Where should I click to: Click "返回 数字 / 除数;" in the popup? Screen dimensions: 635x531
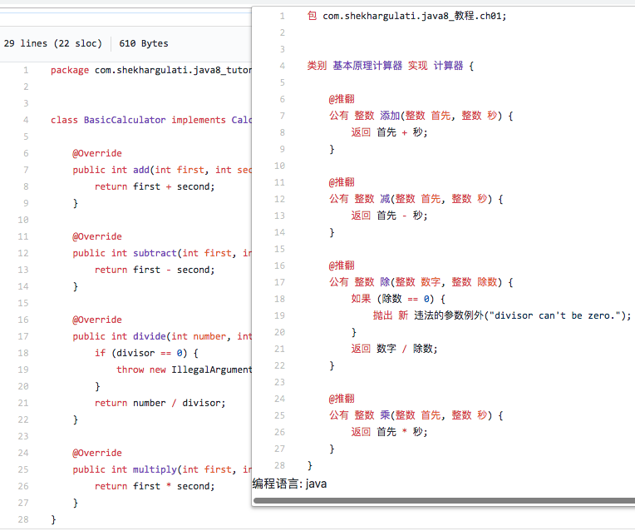pyautogui.click(x=395, y=349)
